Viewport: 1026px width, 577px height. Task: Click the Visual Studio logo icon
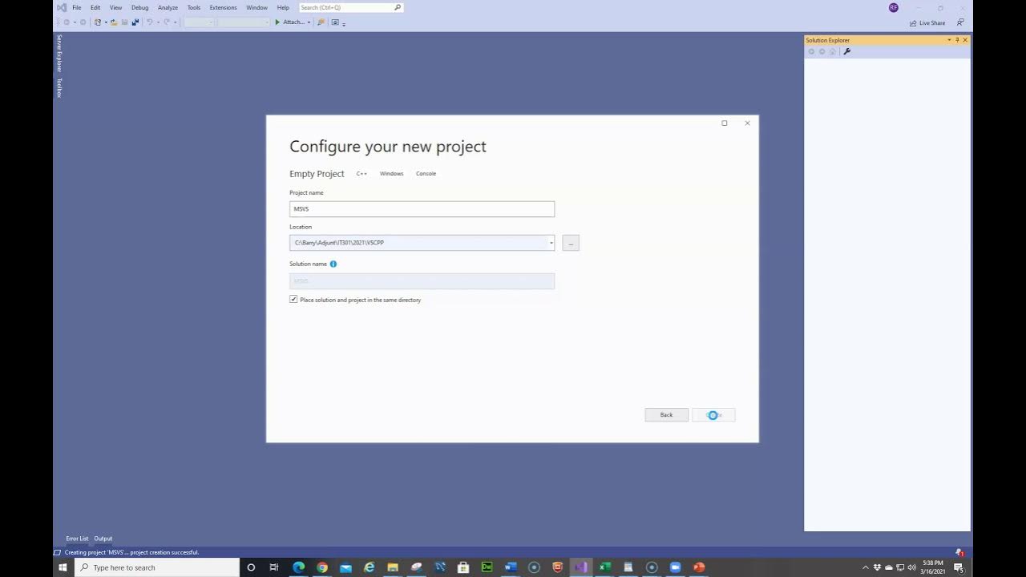pos(62,7)
